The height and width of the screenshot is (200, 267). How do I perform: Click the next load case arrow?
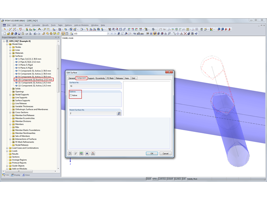[115, 34]
